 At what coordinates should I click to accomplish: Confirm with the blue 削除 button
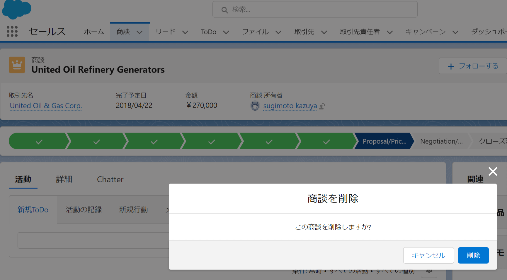click(473, 255)
